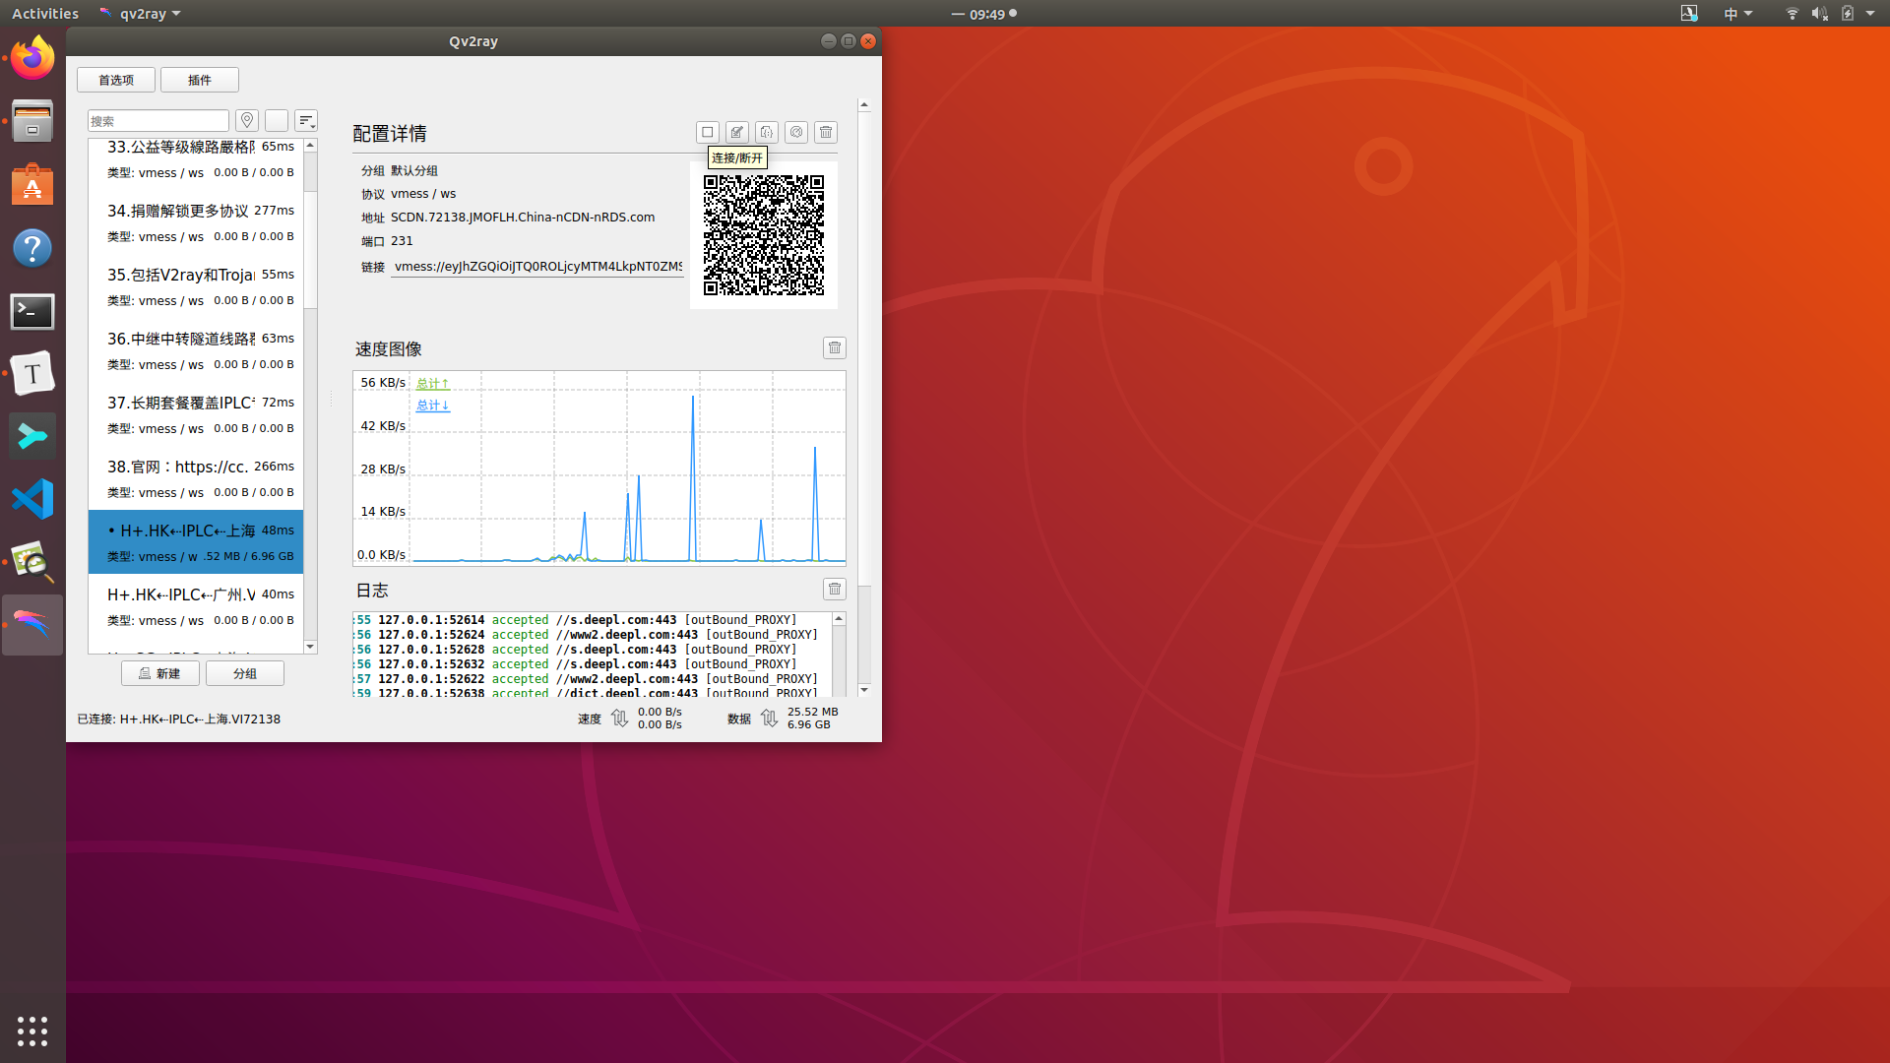The image size is (1890, 1063).
Task: Open the 插件 plugins button
Action: coord(199,80)
